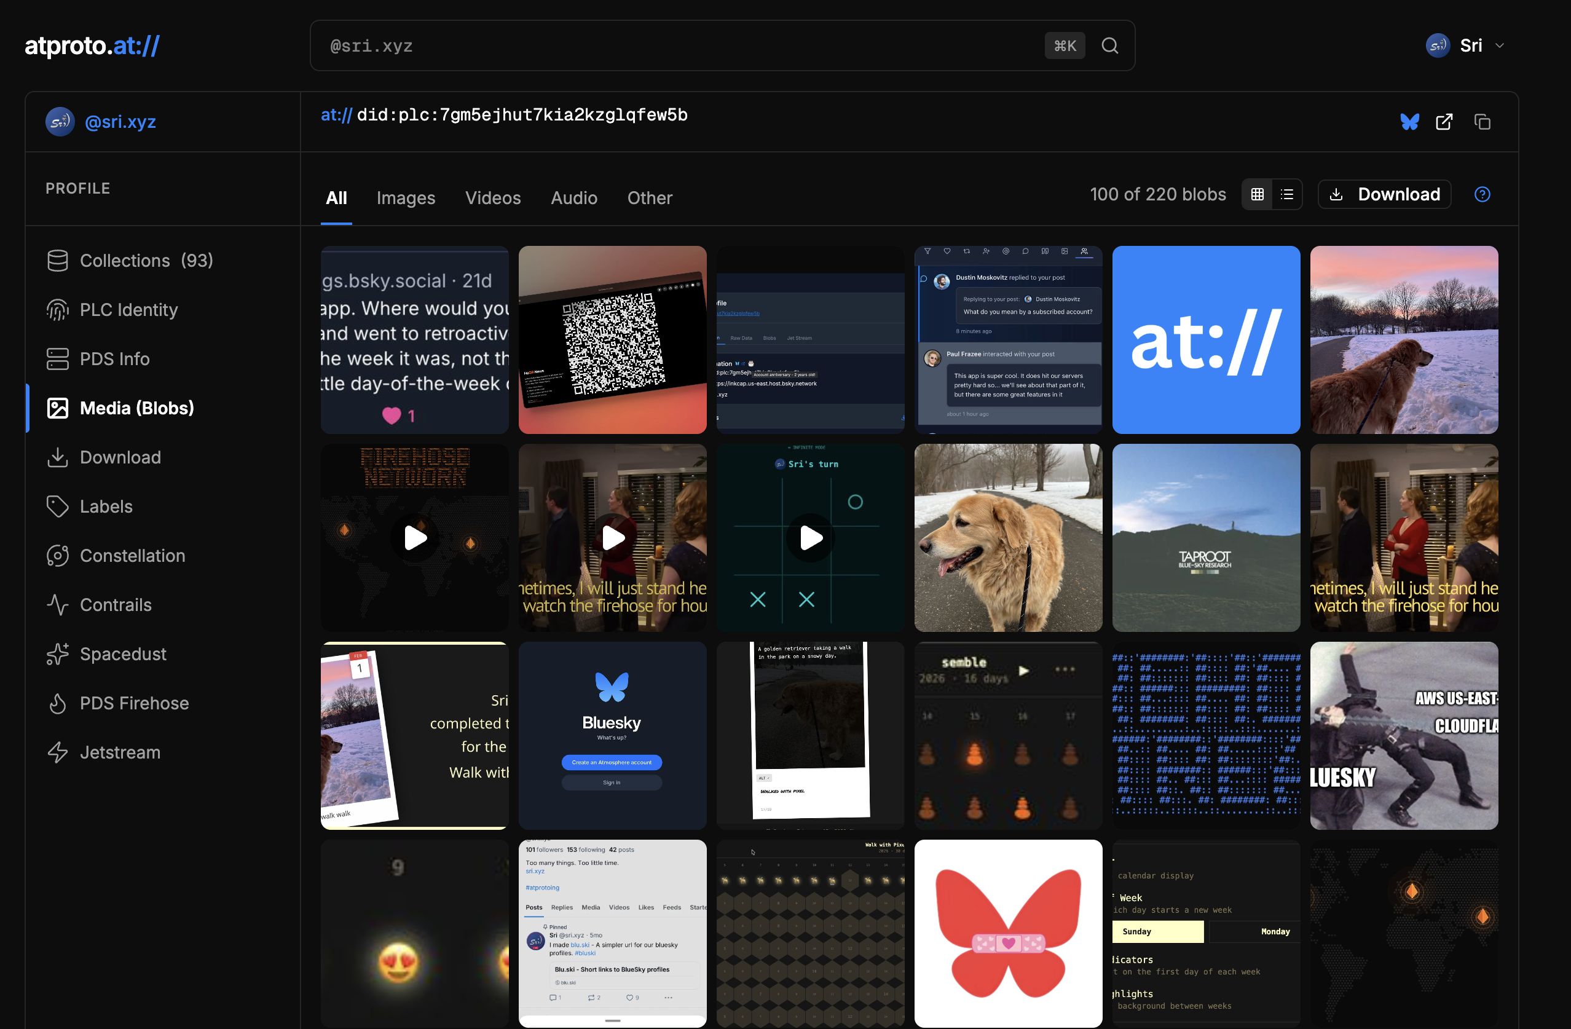Image resolution: width=1571 pixels, height=1029 pixels.
Task: Switch to grid view layout
Action: 1257,195
